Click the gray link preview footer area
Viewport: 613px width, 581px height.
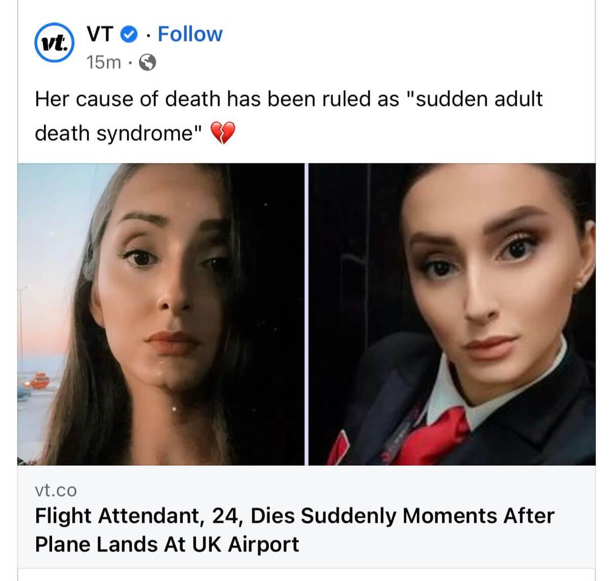point(306,517)
